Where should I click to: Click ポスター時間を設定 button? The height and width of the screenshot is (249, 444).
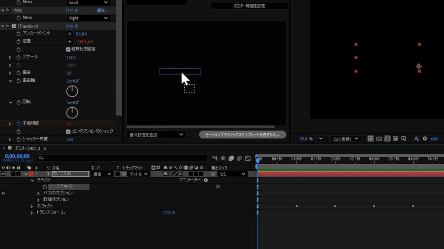pyautogui.click(x=249, y=6)
